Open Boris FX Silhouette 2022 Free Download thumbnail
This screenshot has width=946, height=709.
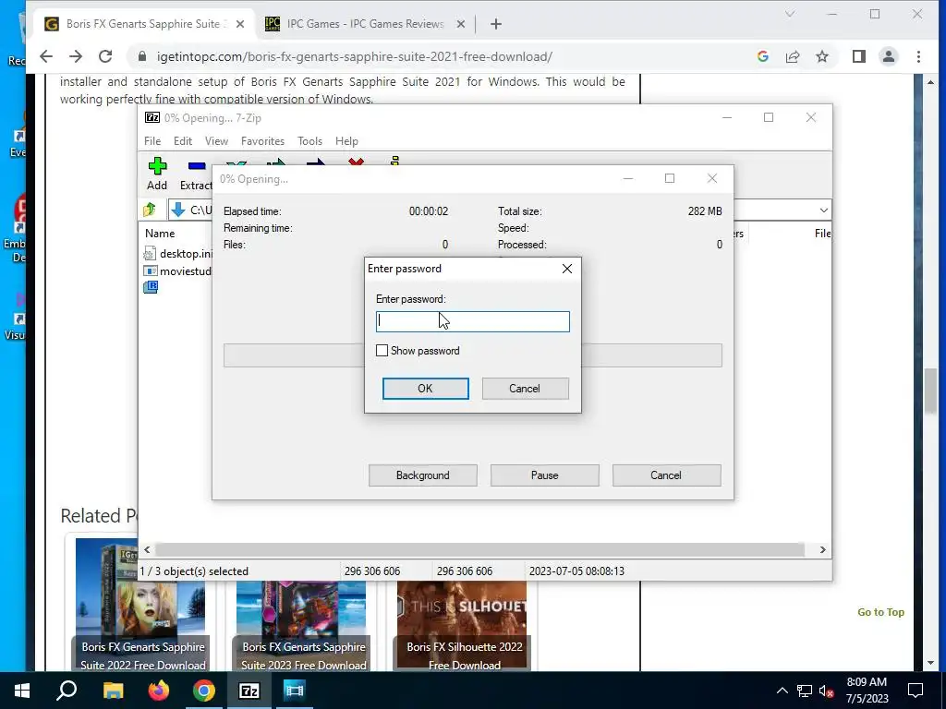tap(462, 625)
